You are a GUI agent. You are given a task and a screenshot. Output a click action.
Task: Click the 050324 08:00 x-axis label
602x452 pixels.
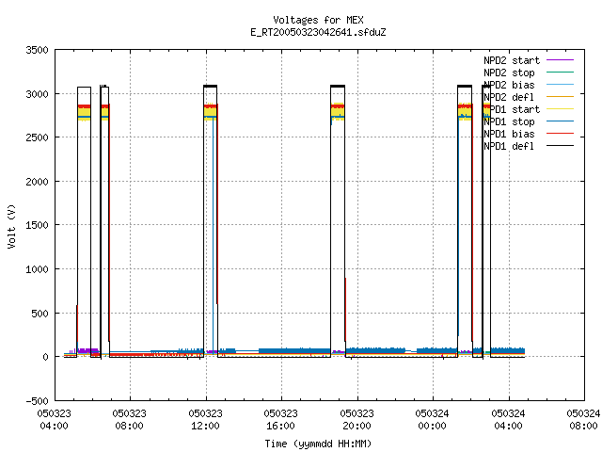tap(583, 420)
